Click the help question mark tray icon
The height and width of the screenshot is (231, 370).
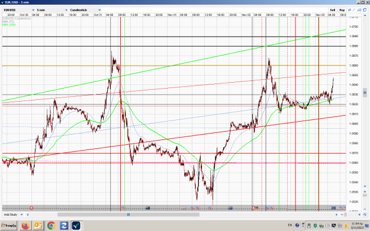tap(297, 225)
